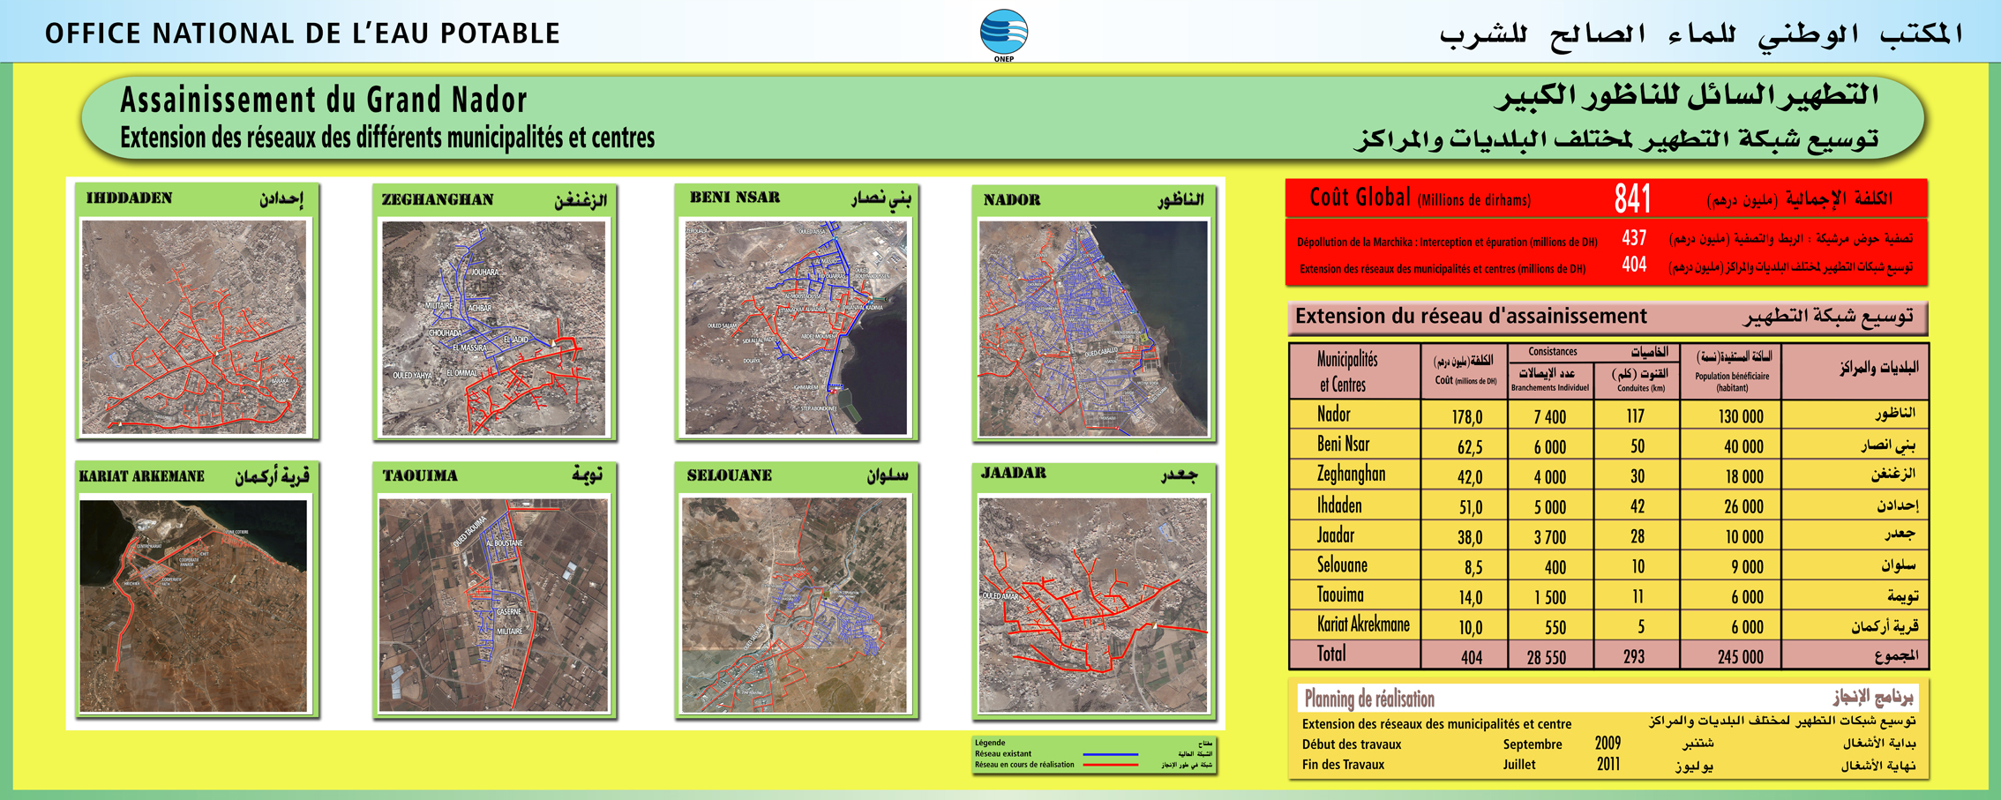Open the Zeghanghan network map
Image resolution: width=2001 pixels, height=800 pixels.
pos(493,327)
